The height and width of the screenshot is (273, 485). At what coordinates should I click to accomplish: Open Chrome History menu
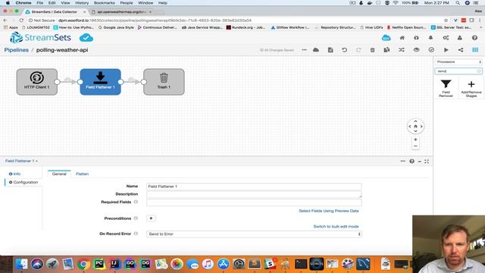pos(82,3)
